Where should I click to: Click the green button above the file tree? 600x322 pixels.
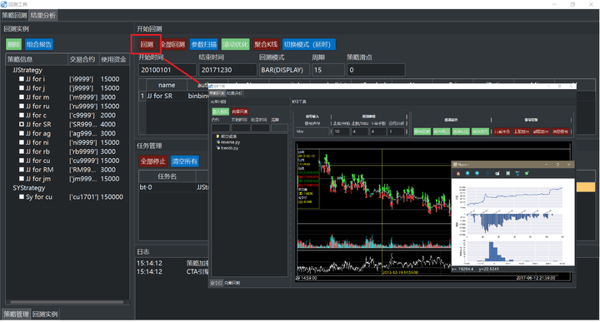point(220,111)
